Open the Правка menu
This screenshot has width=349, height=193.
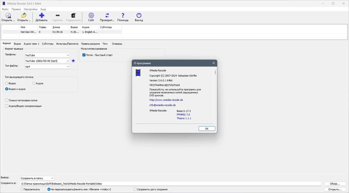[16, 9]
